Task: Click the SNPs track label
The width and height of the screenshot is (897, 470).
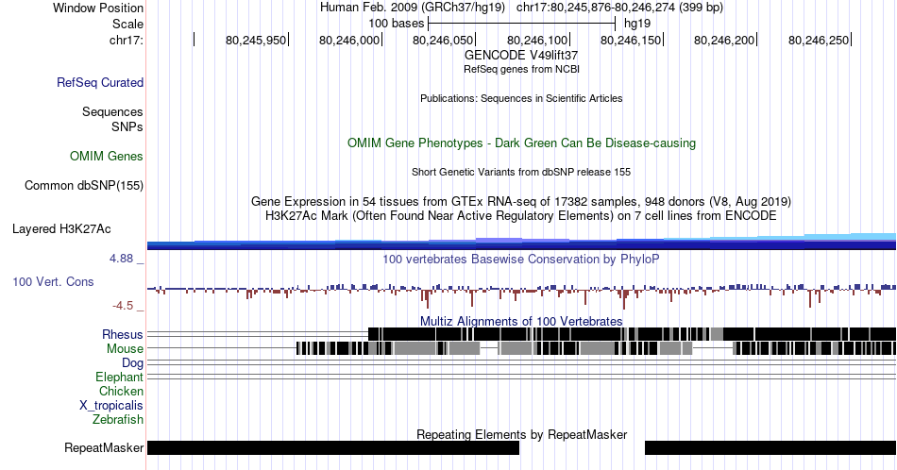Action: click(x=127, y=126)
